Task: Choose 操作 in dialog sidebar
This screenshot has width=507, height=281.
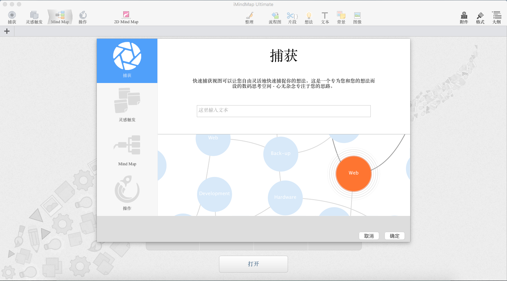Action: pos(127,194)
